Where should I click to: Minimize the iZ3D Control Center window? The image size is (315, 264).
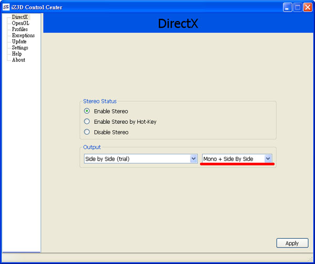pos(288,7)
